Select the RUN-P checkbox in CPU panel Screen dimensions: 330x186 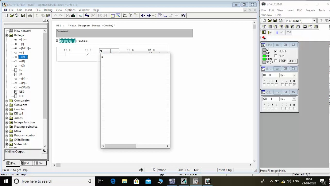pyautogui.click(x=276, y=51)
